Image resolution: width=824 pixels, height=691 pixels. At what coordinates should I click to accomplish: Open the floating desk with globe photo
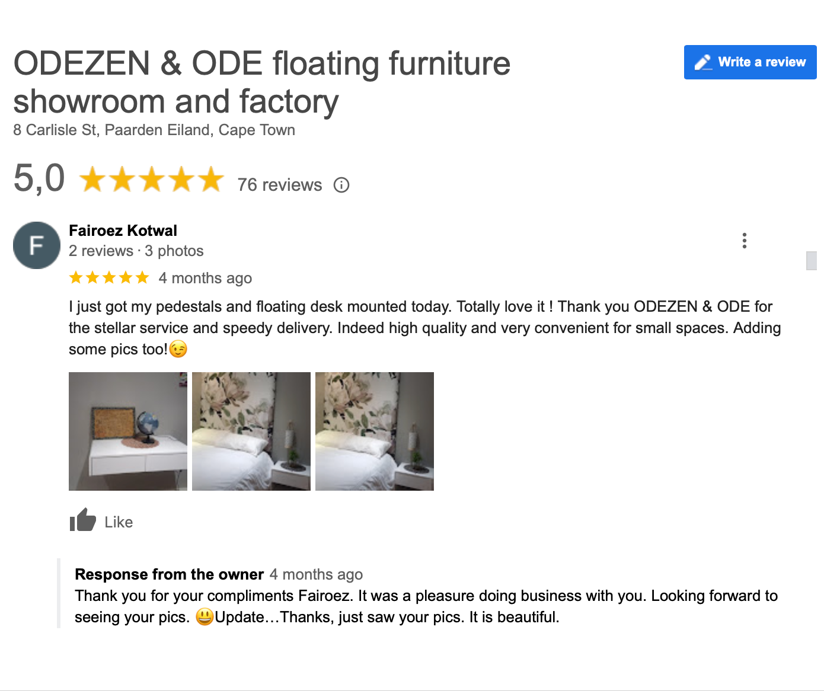128,431
